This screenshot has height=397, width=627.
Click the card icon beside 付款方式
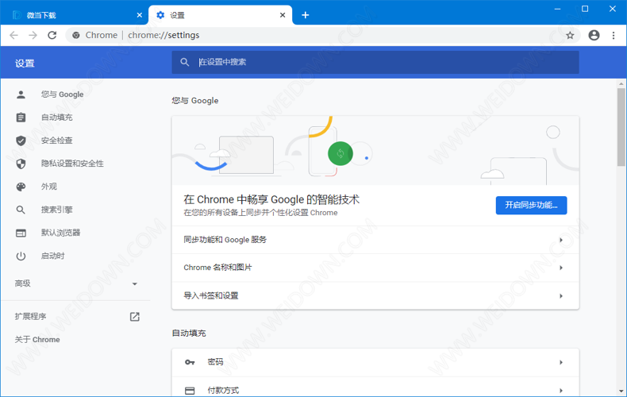(190, 391)
